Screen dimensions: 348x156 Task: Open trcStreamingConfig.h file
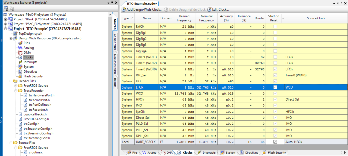(39, 133)
